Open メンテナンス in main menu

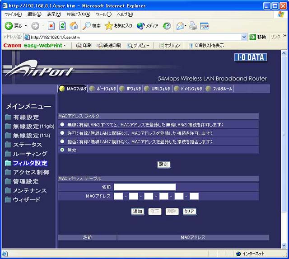26,191
